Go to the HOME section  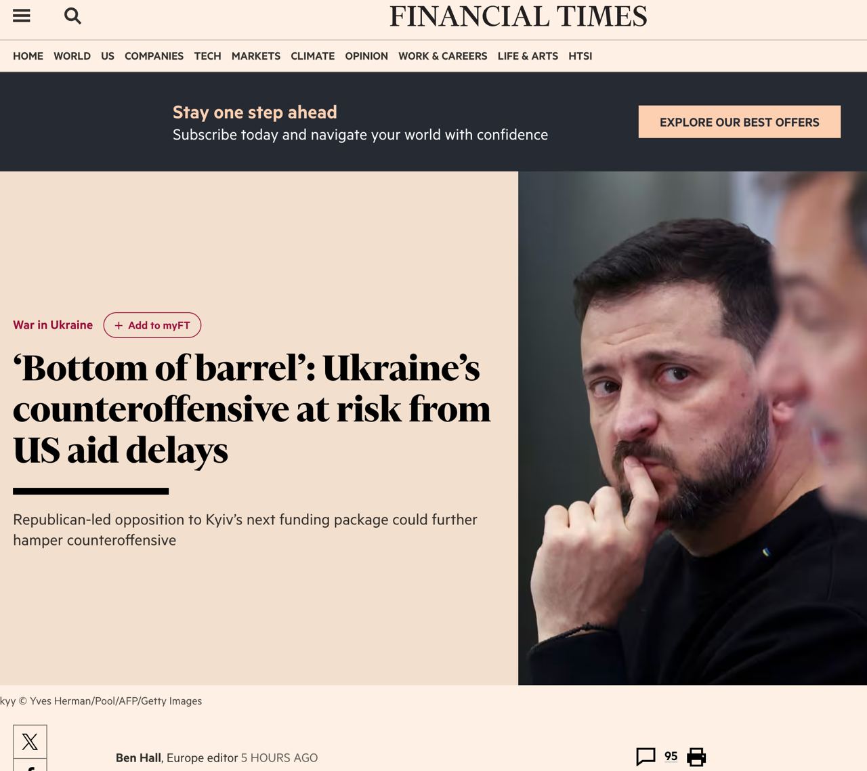click(x=28, y=56)
